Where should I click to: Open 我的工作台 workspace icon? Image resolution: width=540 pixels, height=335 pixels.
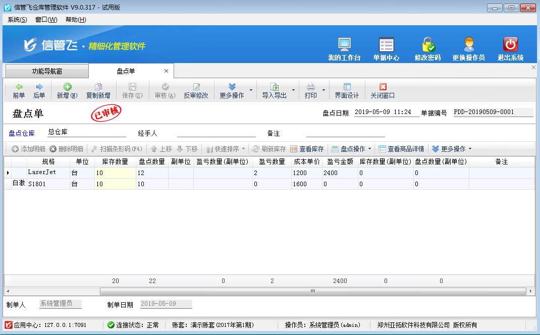click(344, 49)
